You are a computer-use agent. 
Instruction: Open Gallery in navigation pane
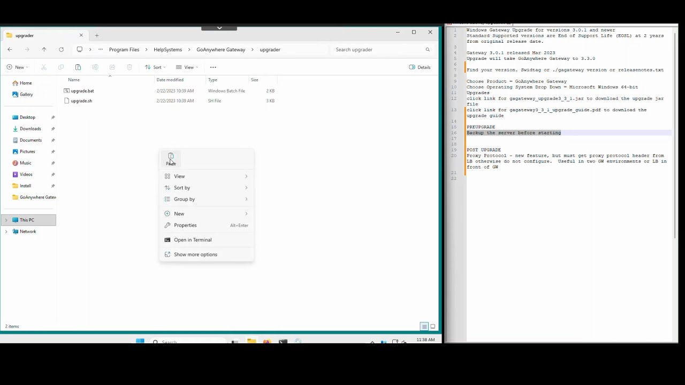click(x=26, y=95)
